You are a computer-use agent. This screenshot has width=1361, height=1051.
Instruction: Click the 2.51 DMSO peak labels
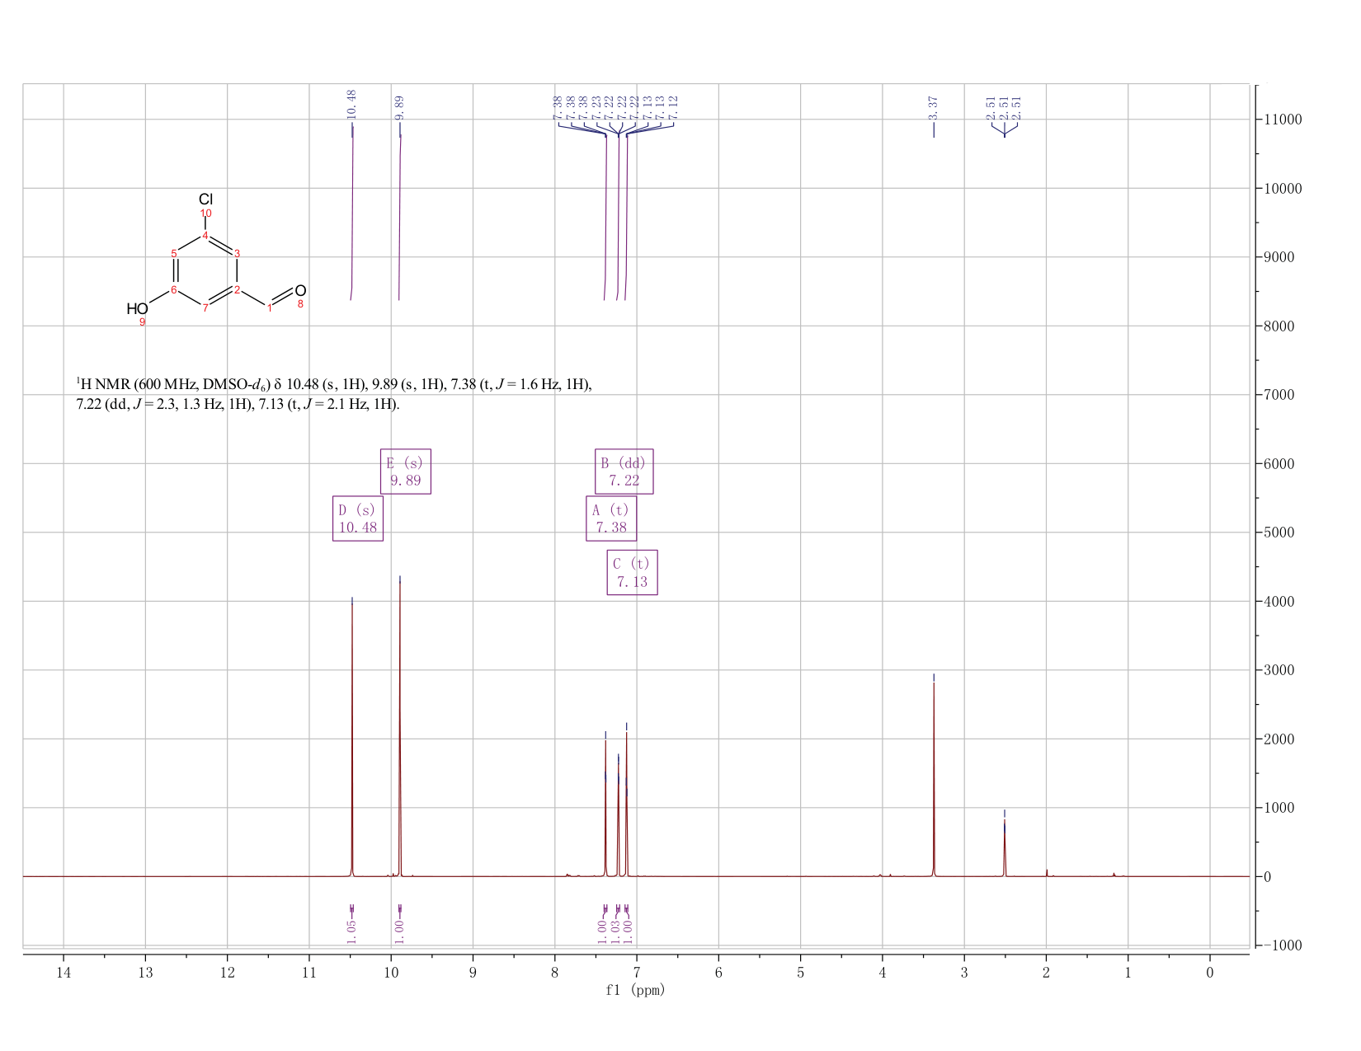point(1004,107)
